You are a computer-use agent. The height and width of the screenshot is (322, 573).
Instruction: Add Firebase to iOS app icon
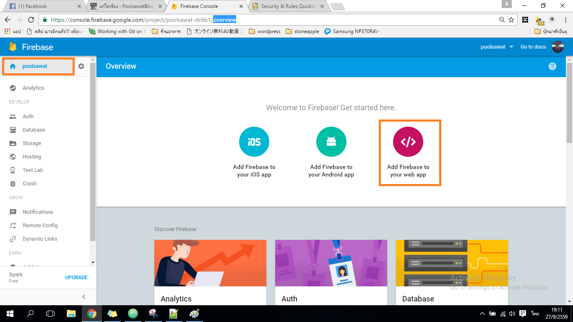[254, 142]
